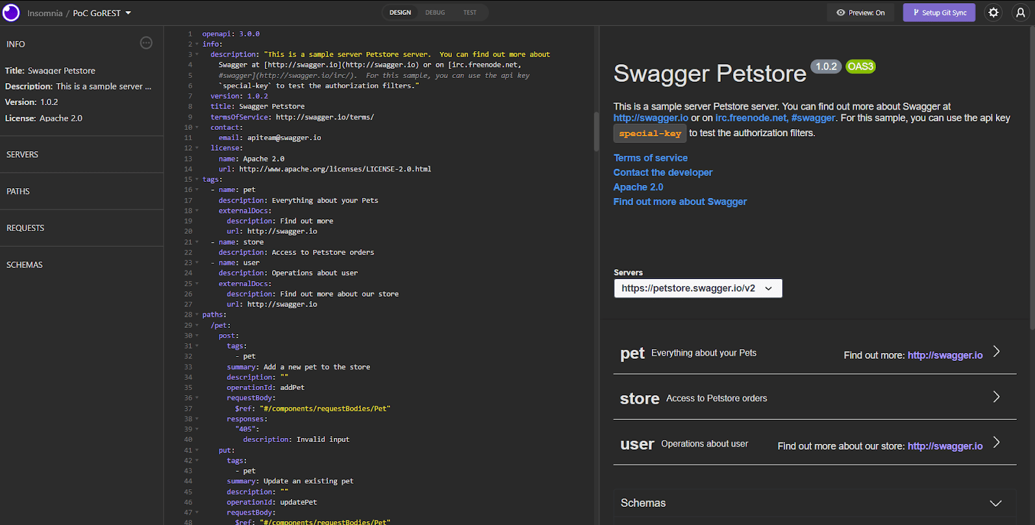Image resolution: width=1035 pixels, height=525 pixels.
Task: Switch to the TEST tab
Action: tap(469, 12)
